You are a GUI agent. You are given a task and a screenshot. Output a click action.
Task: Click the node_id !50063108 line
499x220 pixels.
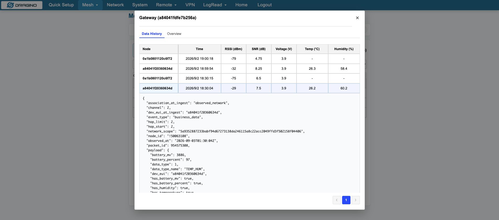(x=168, y=136)
